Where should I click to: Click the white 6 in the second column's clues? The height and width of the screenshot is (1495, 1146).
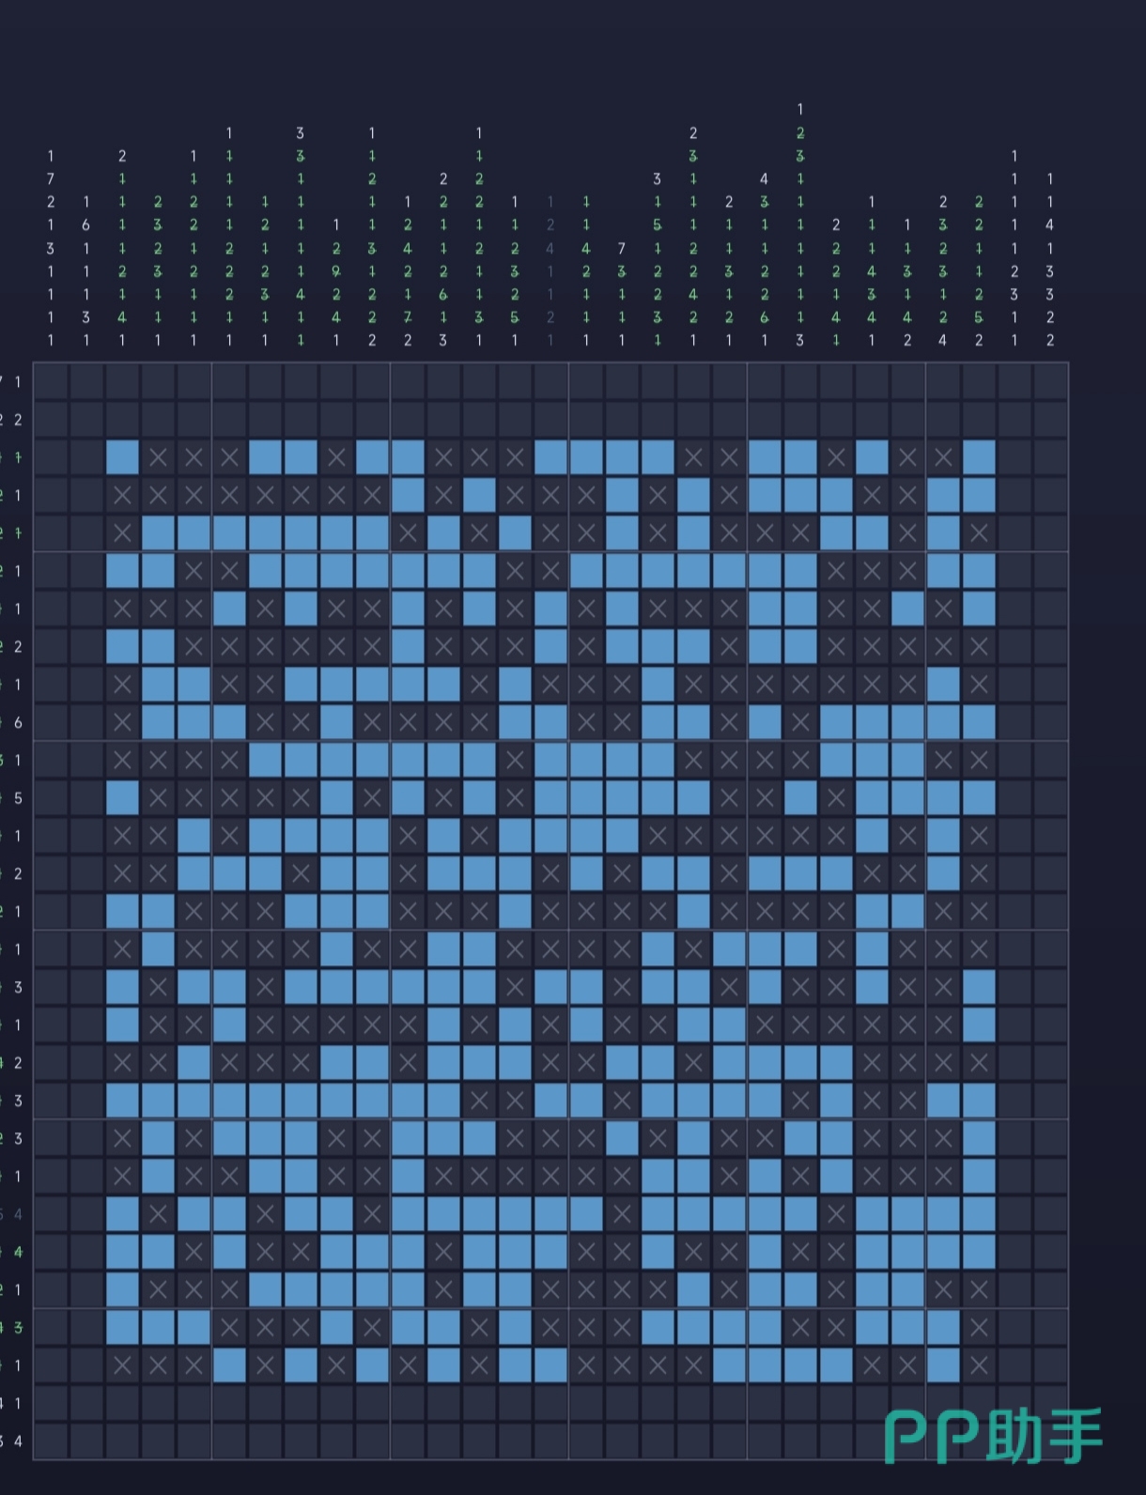[x=86, y=225]
